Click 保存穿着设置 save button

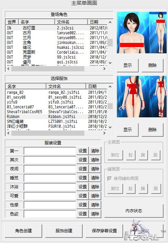point(104,231)
